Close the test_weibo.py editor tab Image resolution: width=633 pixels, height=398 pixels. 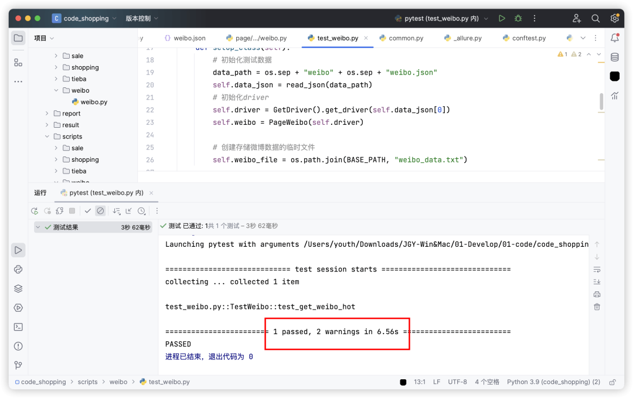366,38
